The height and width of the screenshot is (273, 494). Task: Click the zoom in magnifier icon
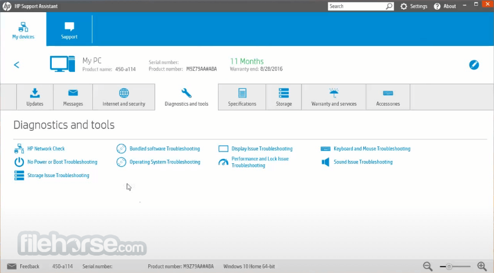pos(482,267)
